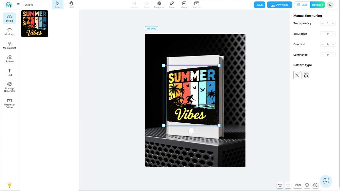Image resolution: width=340 pixels, height=191 pixels.
Task: Click the Remove.bg tool
Action: tap(159, 5)
